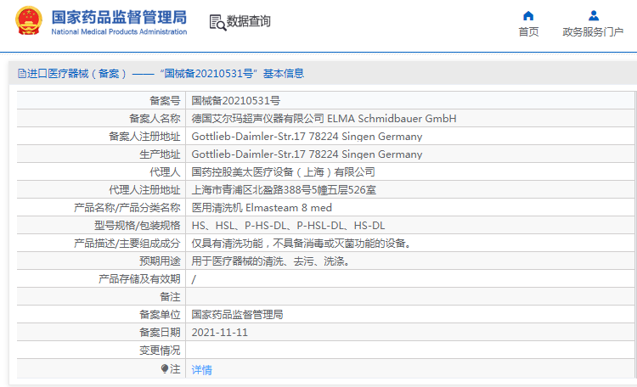Select 上海市青浦区北盈路388号5幢五层526室 value
The image size is (637, 387).
[x=284, y=190]
